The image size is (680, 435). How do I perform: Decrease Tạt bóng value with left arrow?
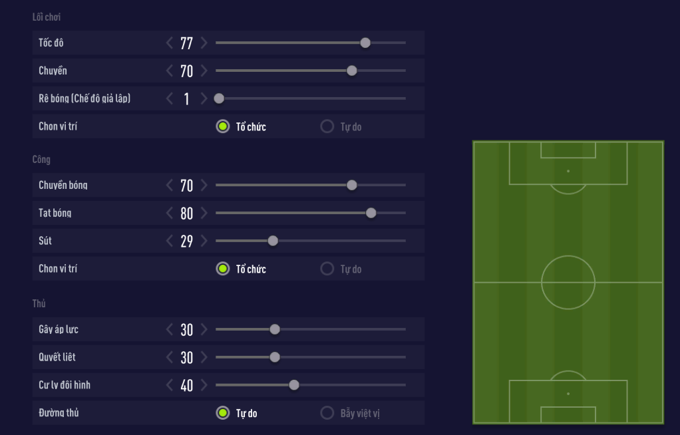click(170, 214)
